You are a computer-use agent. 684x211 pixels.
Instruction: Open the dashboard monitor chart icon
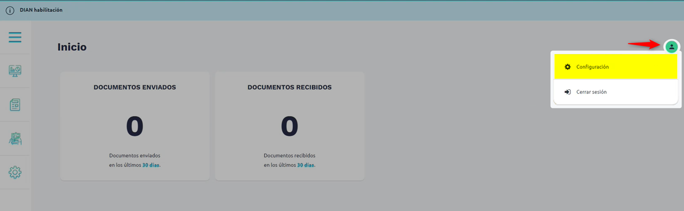pos(15,71)
